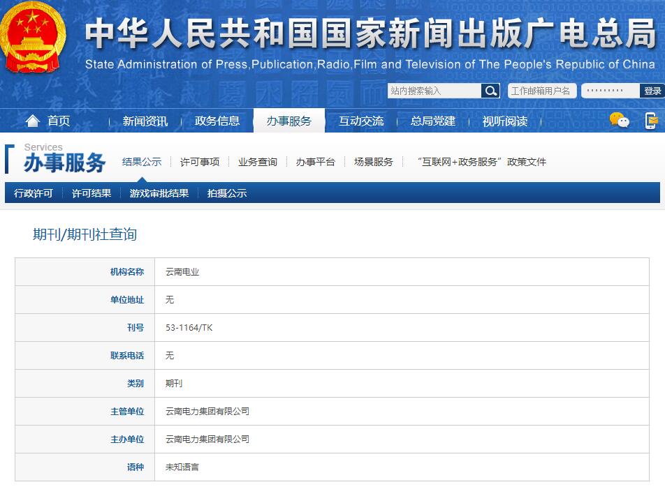Open the WeChat icon in navigation bar

[619, 120]
